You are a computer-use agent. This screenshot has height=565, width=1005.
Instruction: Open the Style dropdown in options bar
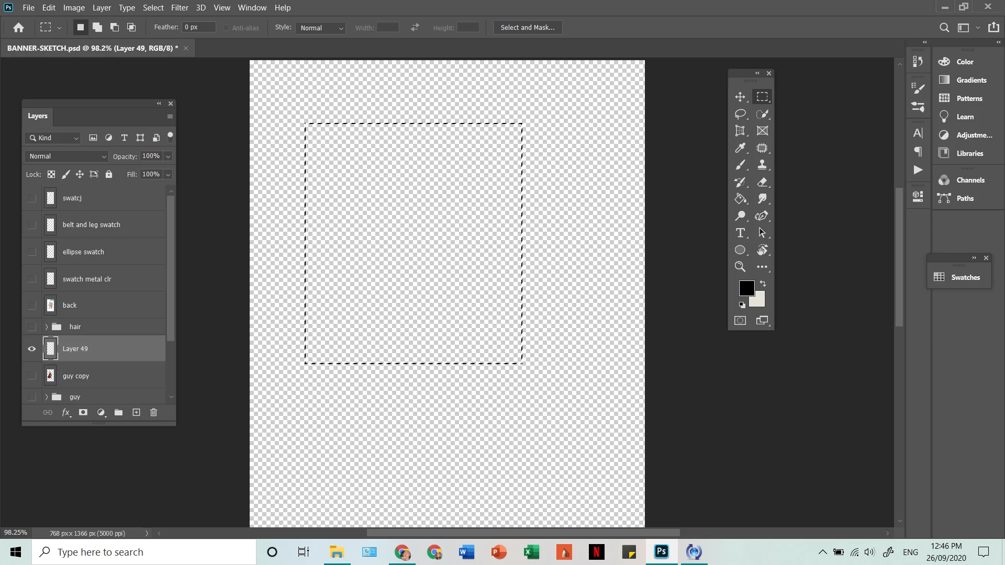tap(321, 28)
